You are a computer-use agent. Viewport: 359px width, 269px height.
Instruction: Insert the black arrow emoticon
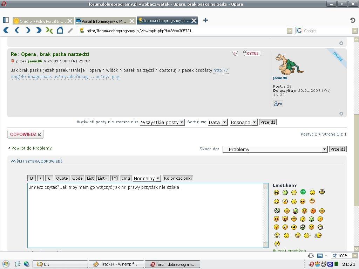[294, 227]
